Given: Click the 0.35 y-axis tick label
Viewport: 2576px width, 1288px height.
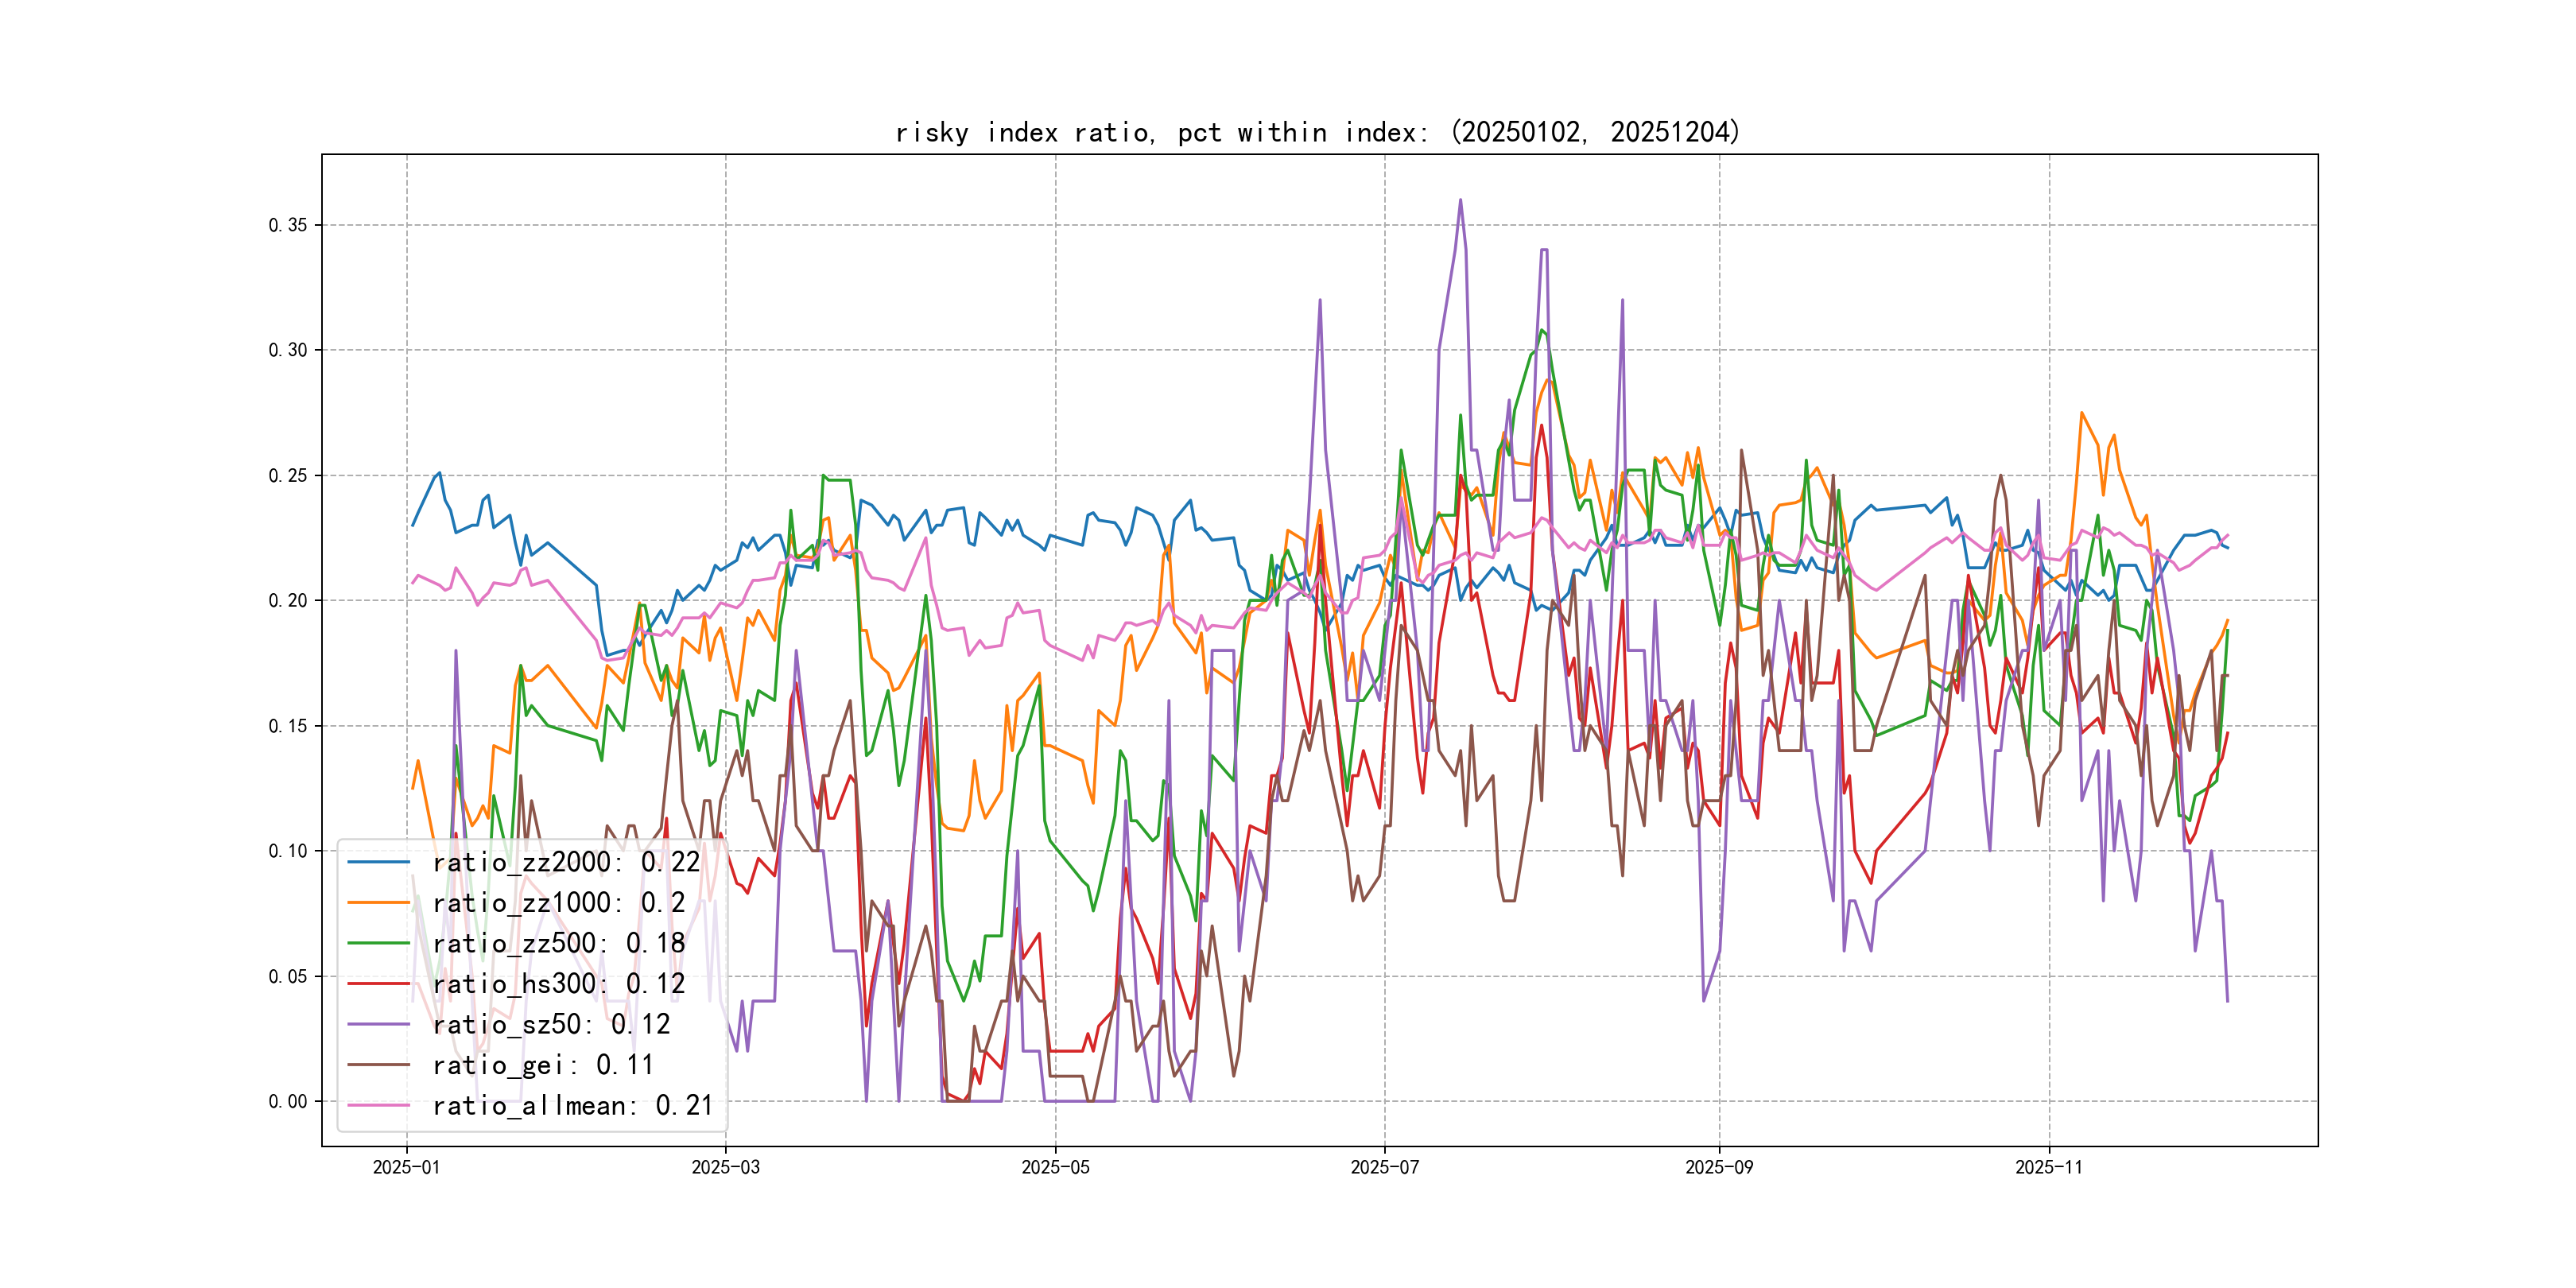Looking at the screenshot, I should 288,225.
